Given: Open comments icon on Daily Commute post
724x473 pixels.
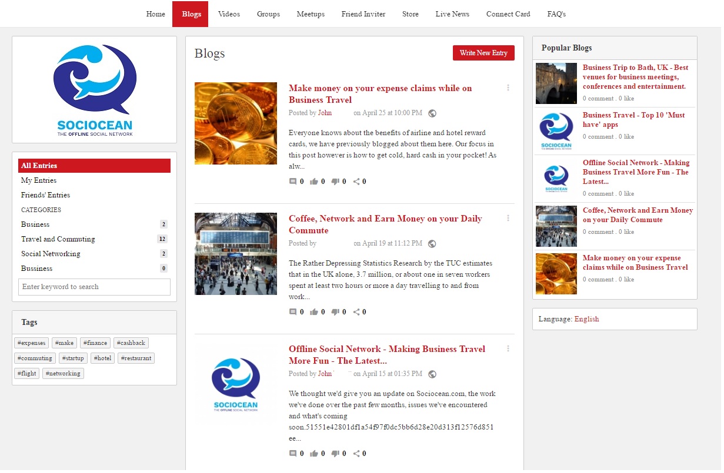Looking at the screenshot, I should point(293,312).
